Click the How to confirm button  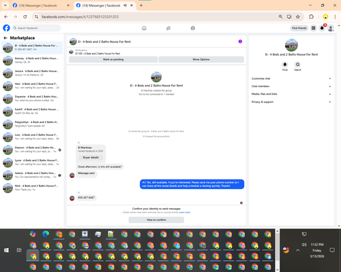(x=156, y=220)
